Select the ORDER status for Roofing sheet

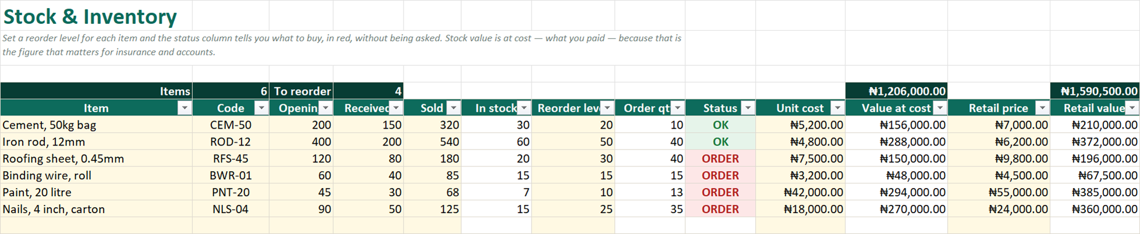(720, 158)
